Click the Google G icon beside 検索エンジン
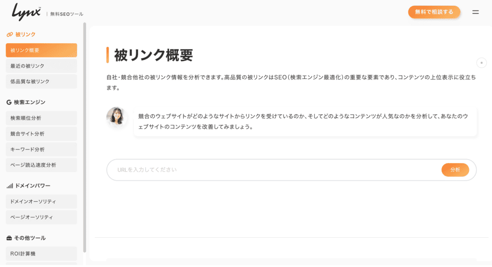This screenshot has height=267, width=492. click(9, 102)
